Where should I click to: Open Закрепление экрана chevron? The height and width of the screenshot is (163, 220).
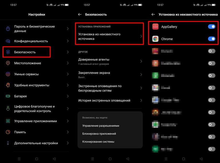(141, 74)
